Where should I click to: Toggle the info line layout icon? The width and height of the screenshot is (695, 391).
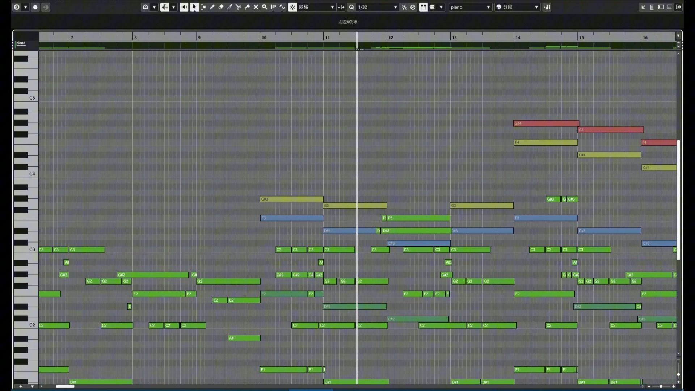[652, 7]
